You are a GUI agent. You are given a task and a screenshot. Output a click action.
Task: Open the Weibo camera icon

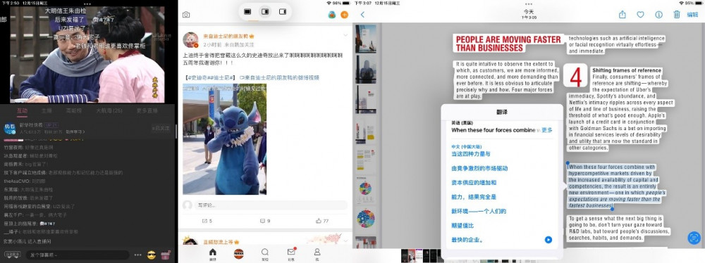(185, 15)
